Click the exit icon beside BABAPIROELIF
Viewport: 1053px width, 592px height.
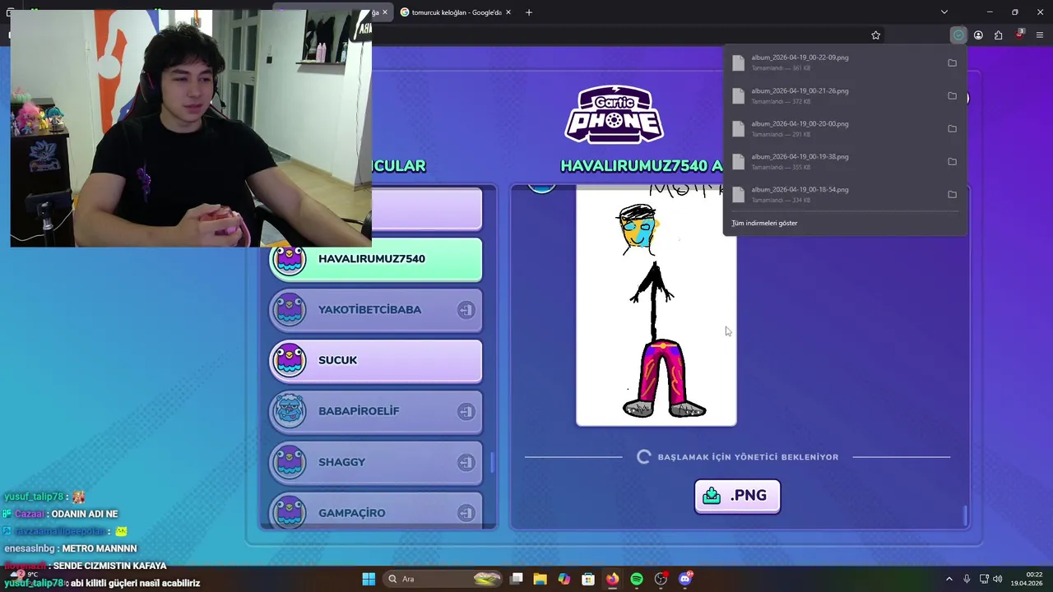pyautogui.click(x=466, y=412)
